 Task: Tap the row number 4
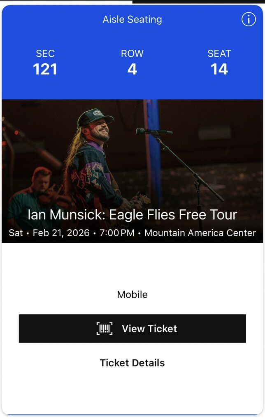pyautogui.click(x=132, y=69)
